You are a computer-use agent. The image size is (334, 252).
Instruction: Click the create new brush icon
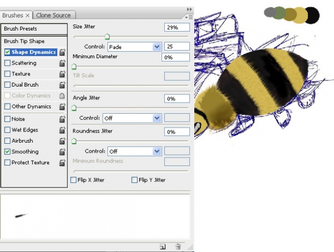click(x=163, y=246)
